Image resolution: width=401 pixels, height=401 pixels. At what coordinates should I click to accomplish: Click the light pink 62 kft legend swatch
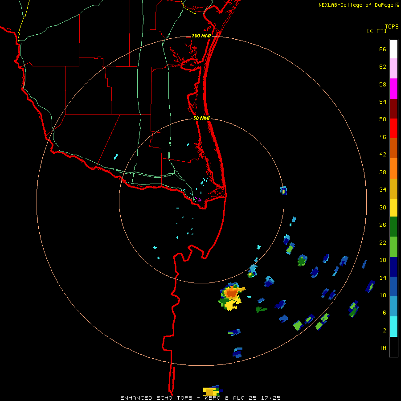pos(393,69)
